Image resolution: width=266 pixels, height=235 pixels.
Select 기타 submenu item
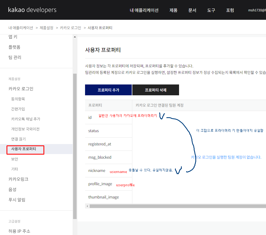pyautogui.click(x=15, y=169)
